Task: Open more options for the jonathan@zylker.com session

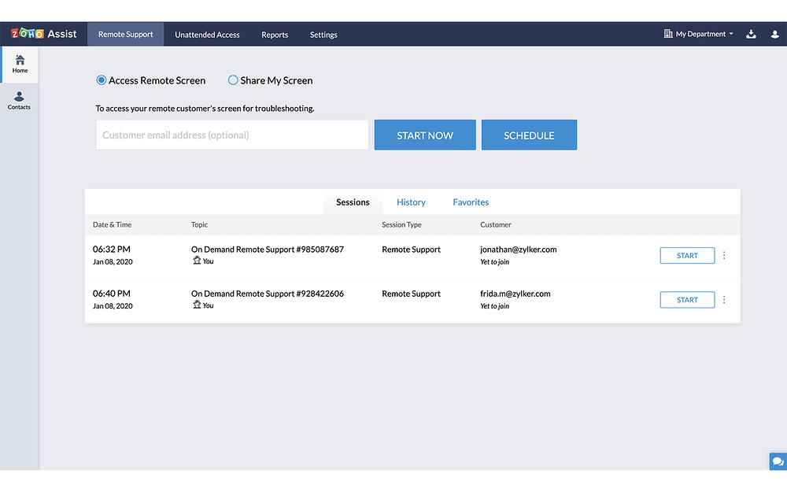Action: tap(724, 256)
